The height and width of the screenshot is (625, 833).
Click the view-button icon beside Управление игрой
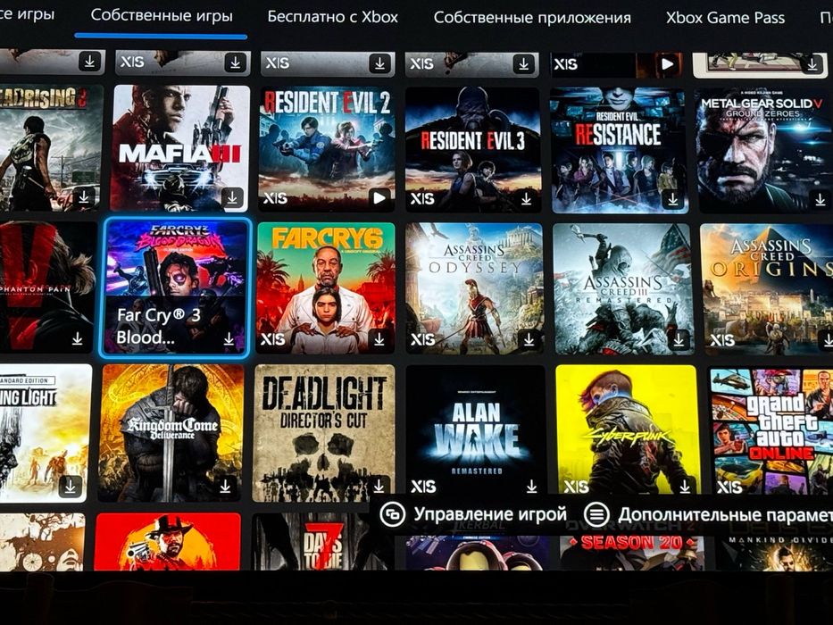(x=393, y=514)
